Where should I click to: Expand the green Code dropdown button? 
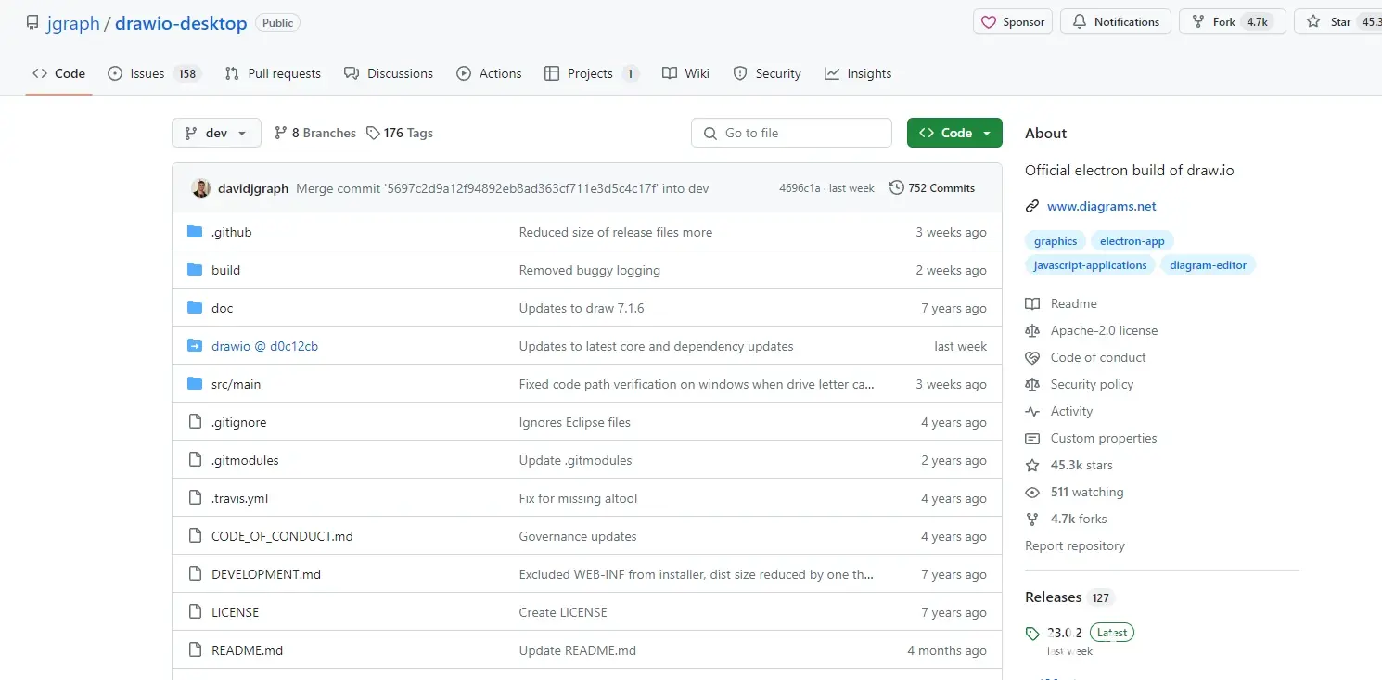[954, 133]
